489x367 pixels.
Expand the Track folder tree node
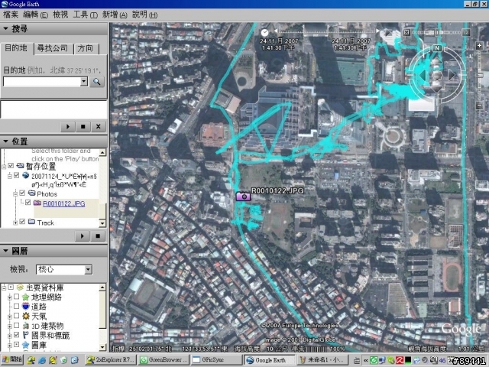pos(15,222)
